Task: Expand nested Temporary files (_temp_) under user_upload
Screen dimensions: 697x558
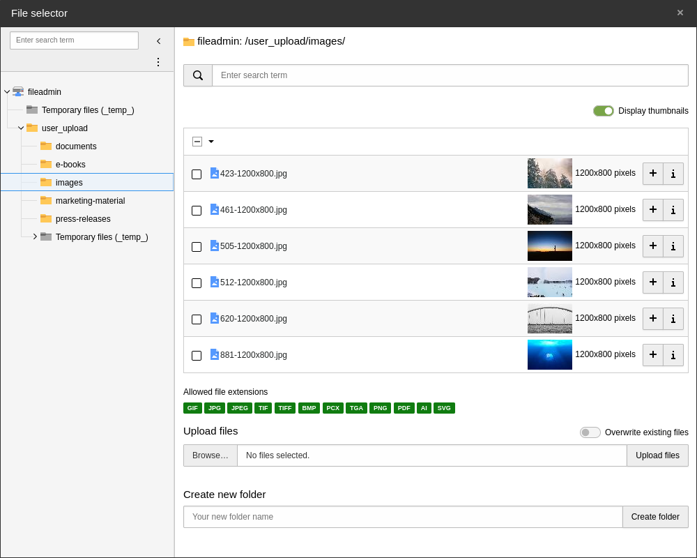Action: point(35,236)
